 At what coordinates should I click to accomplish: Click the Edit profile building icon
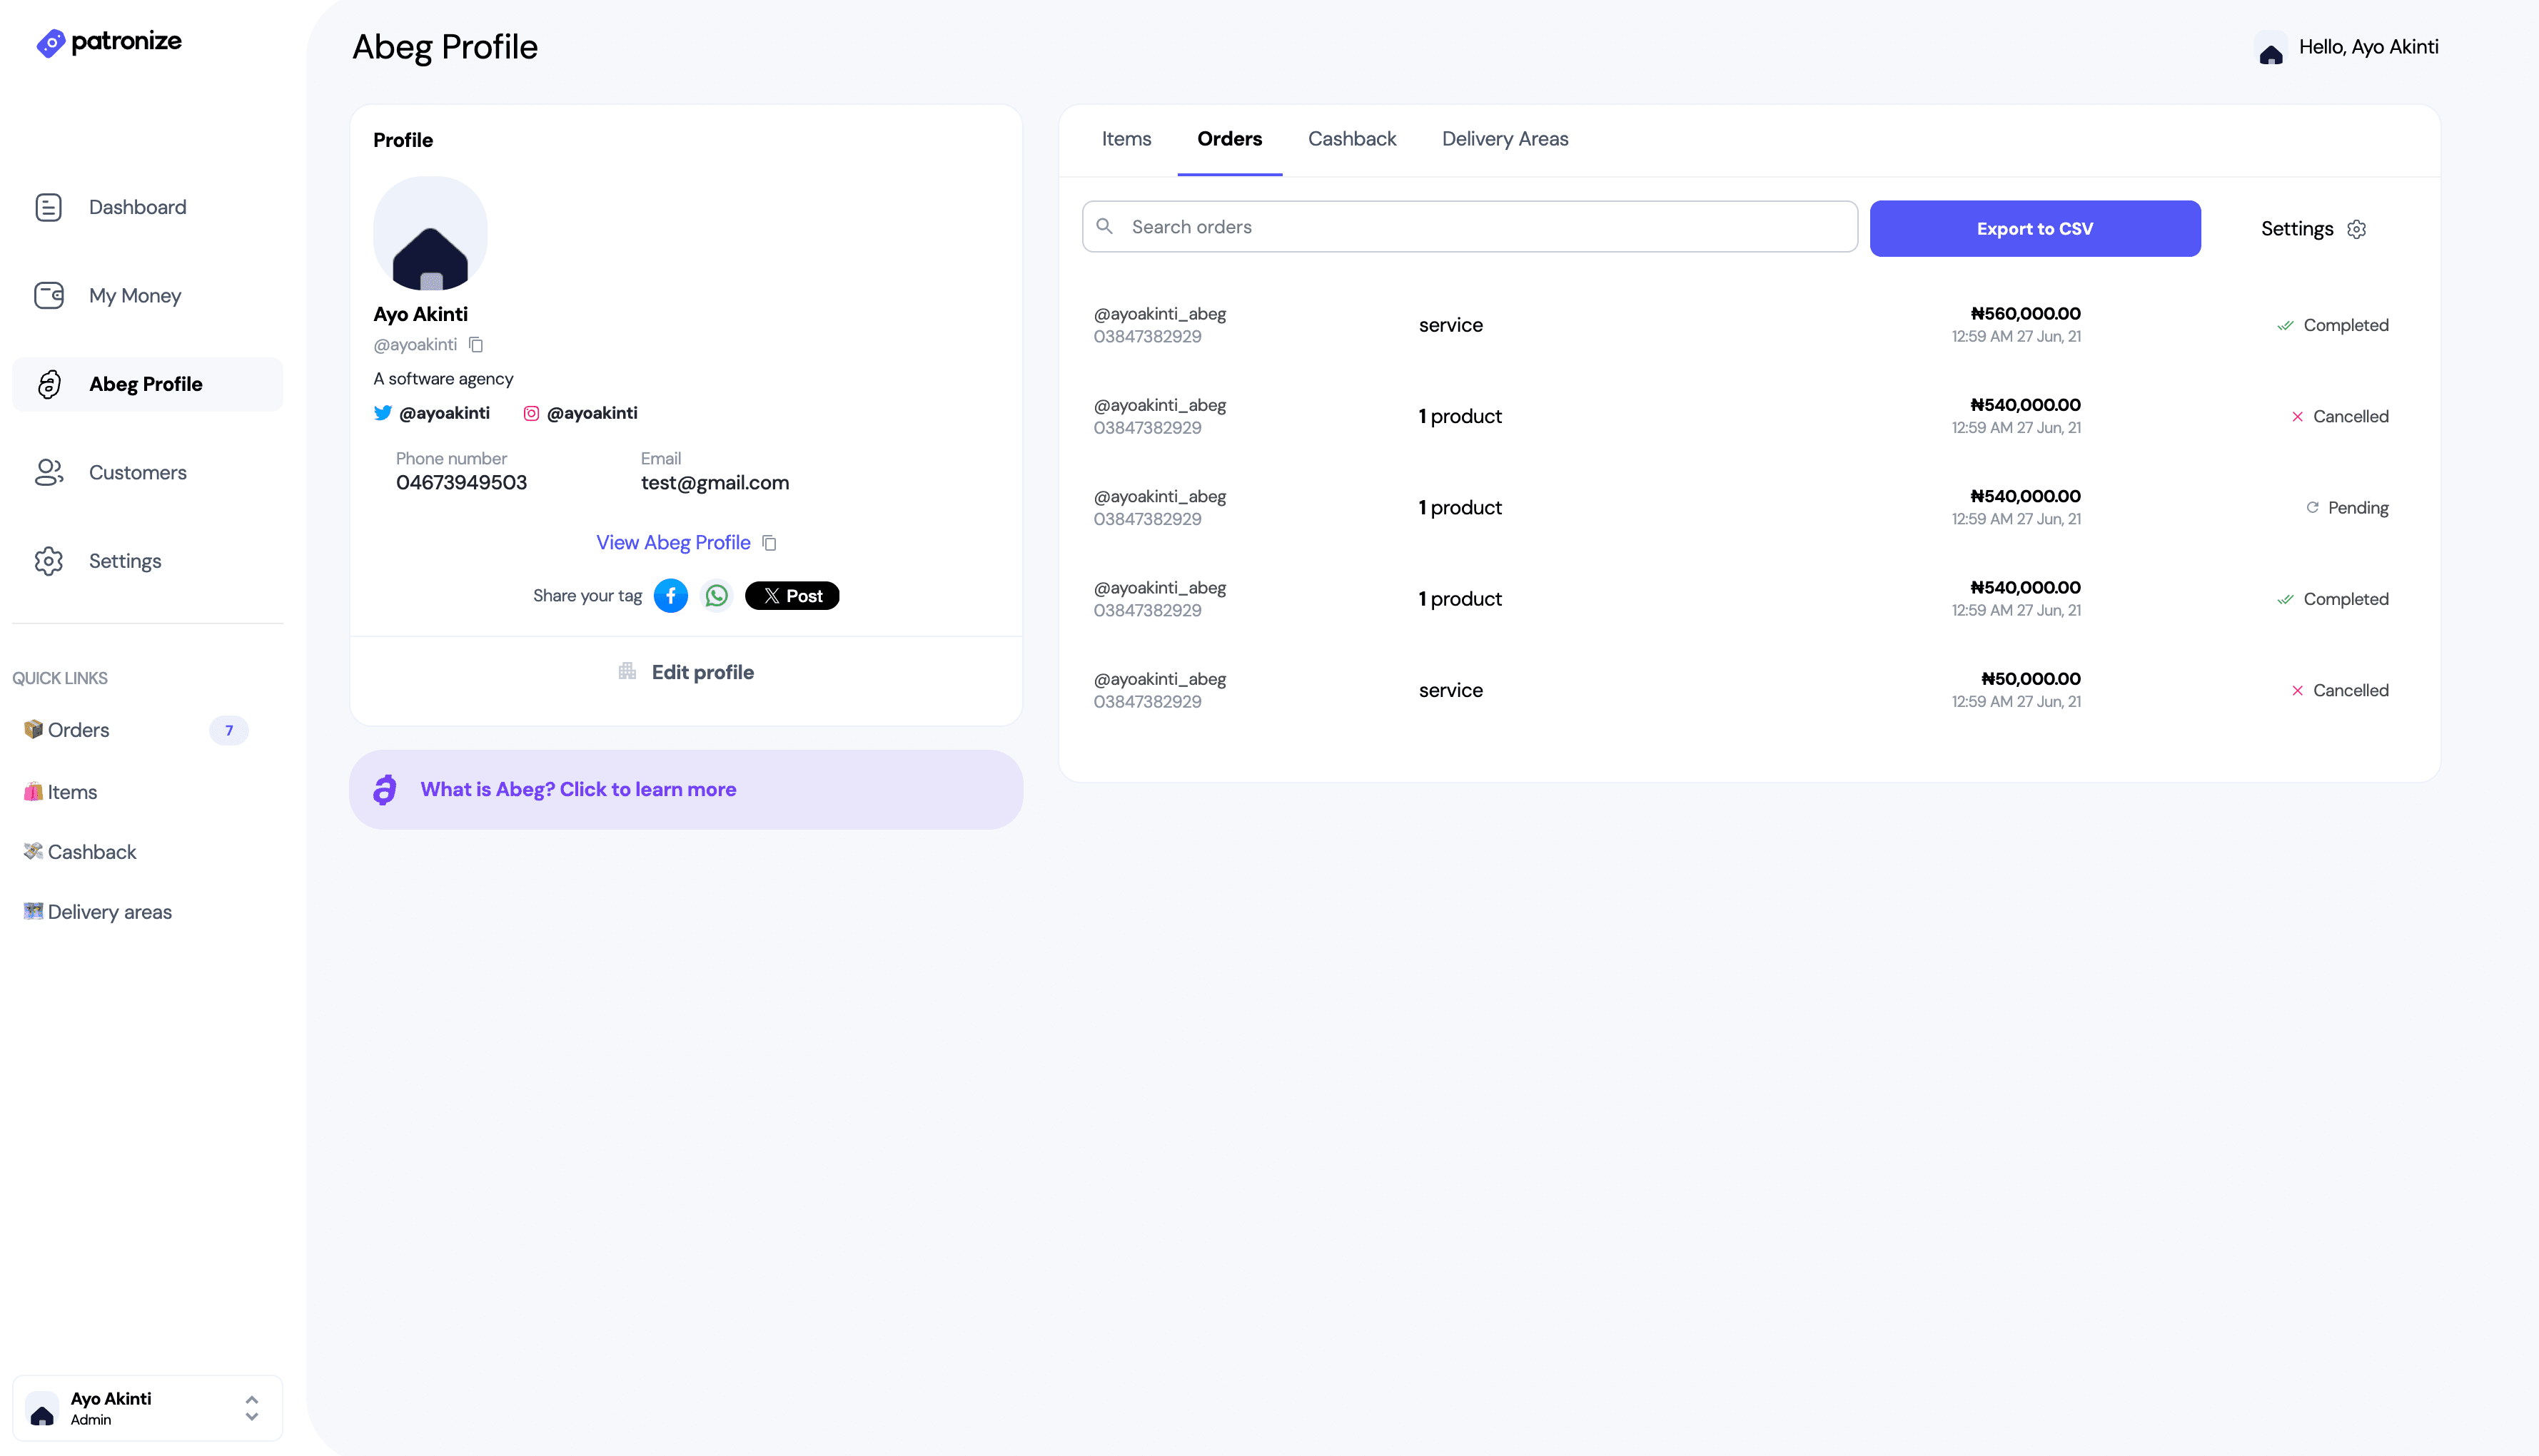click(x=627, y=671)
